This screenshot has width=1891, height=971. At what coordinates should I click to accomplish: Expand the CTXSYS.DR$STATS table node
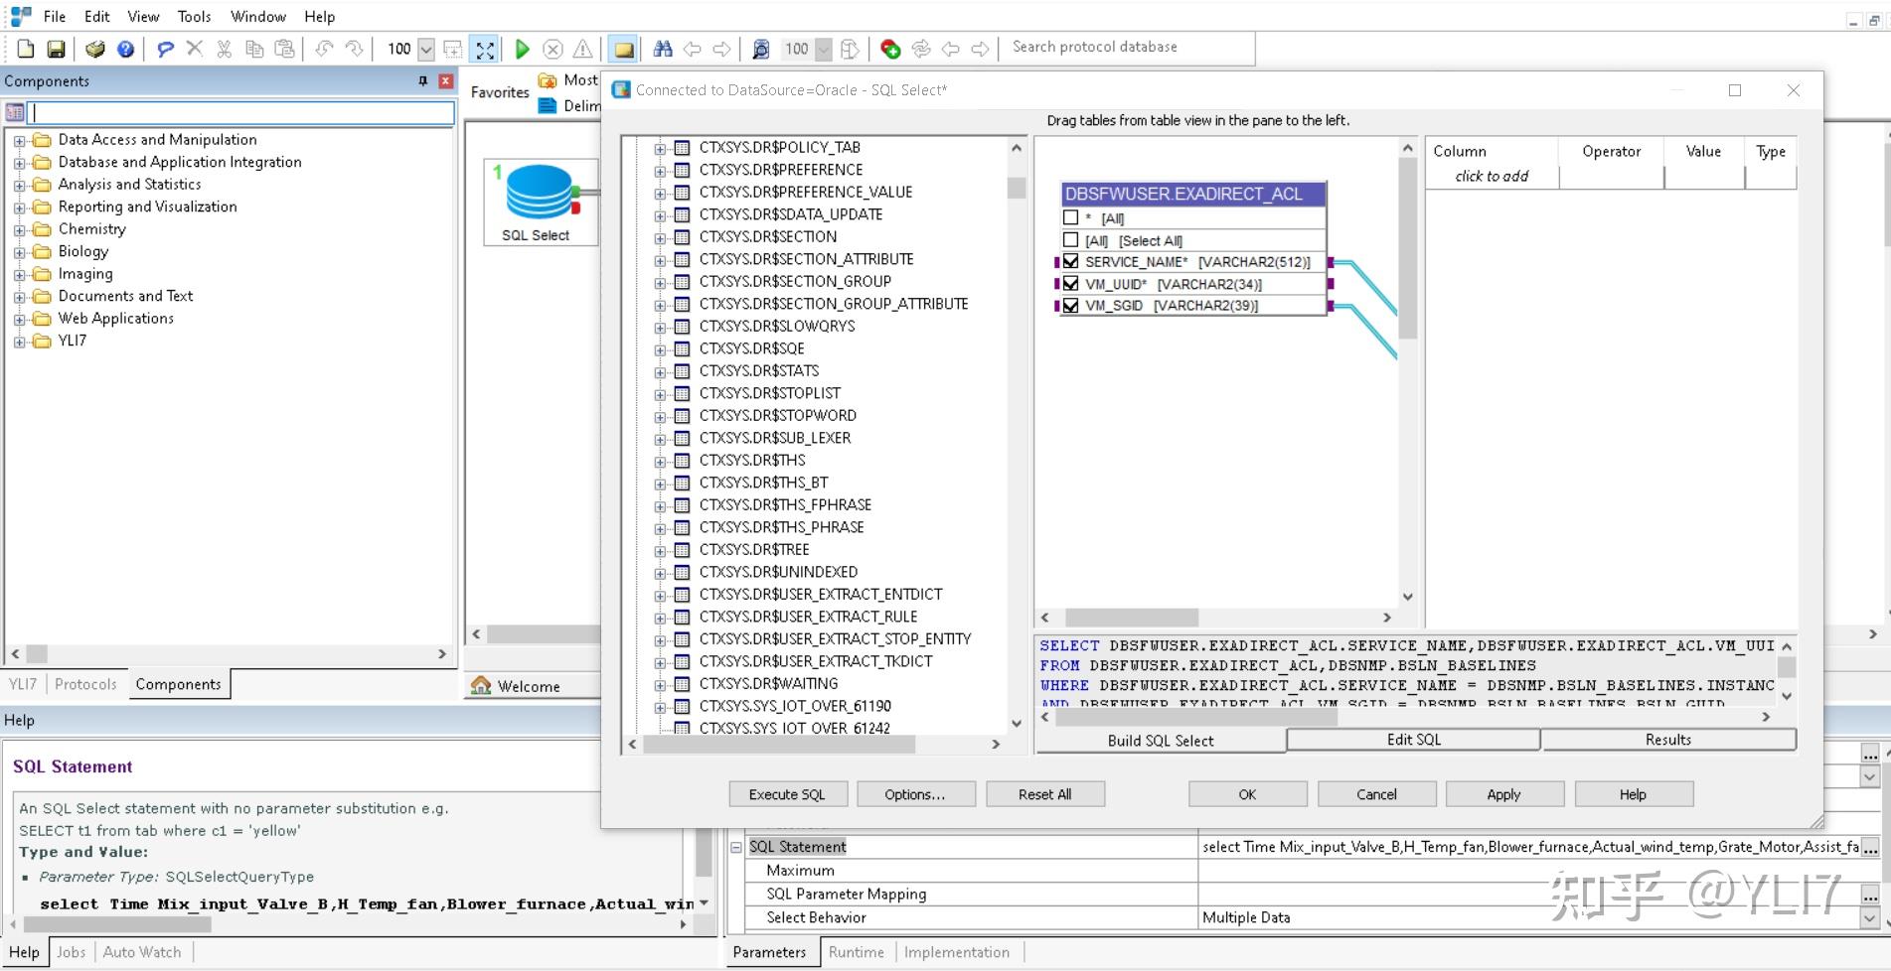coord(660,371)
